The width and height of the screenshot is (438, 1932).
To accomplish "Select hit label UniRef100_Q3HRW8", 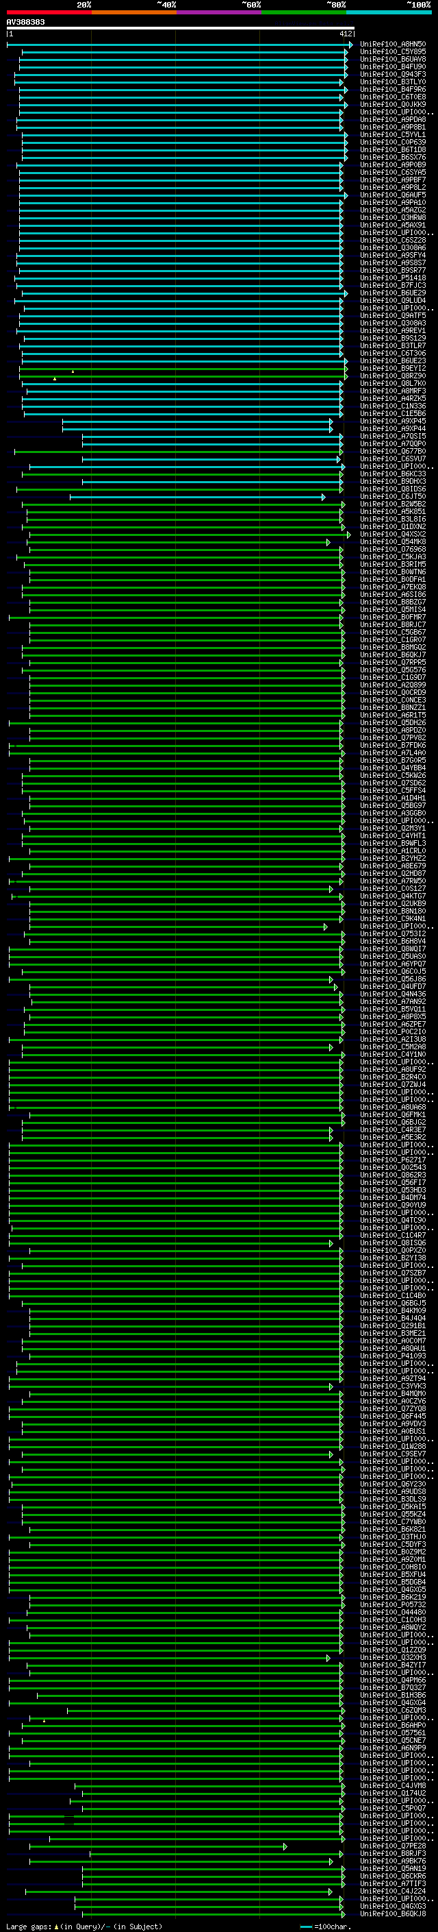I will [x=393, y=217].
